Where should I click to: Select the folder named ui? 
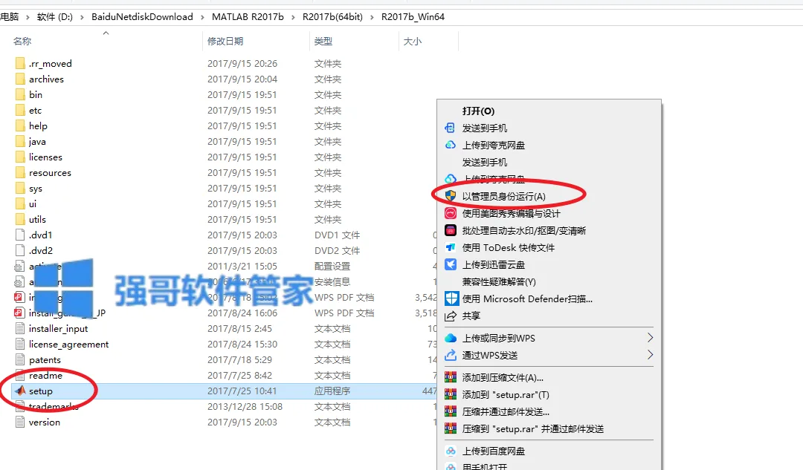tap(32, 203)
